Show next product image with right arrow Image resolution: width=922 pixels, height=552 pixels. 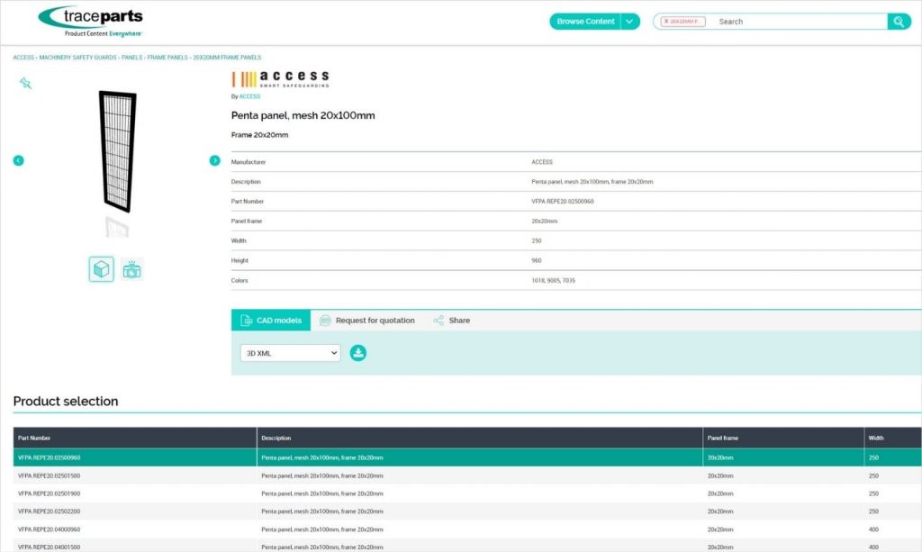point(214,160)
